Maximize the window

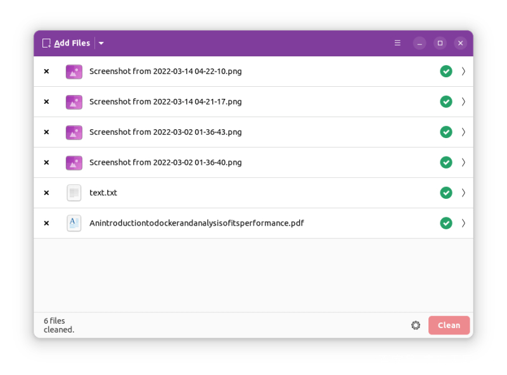click(x=440, y=43)
